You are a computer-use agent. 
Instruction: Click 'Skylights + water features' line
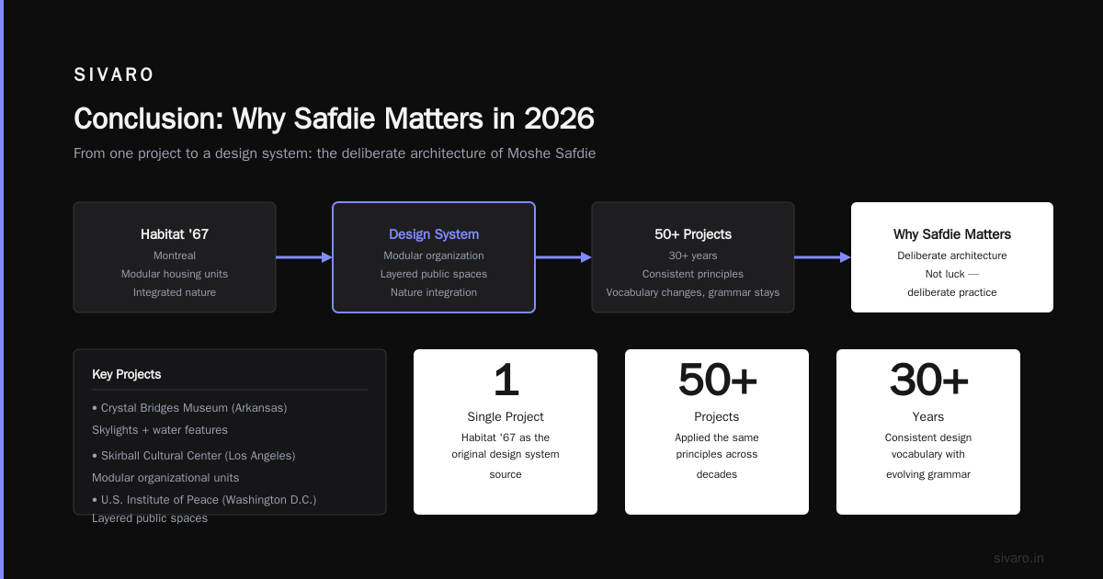[x=160, y=429]
